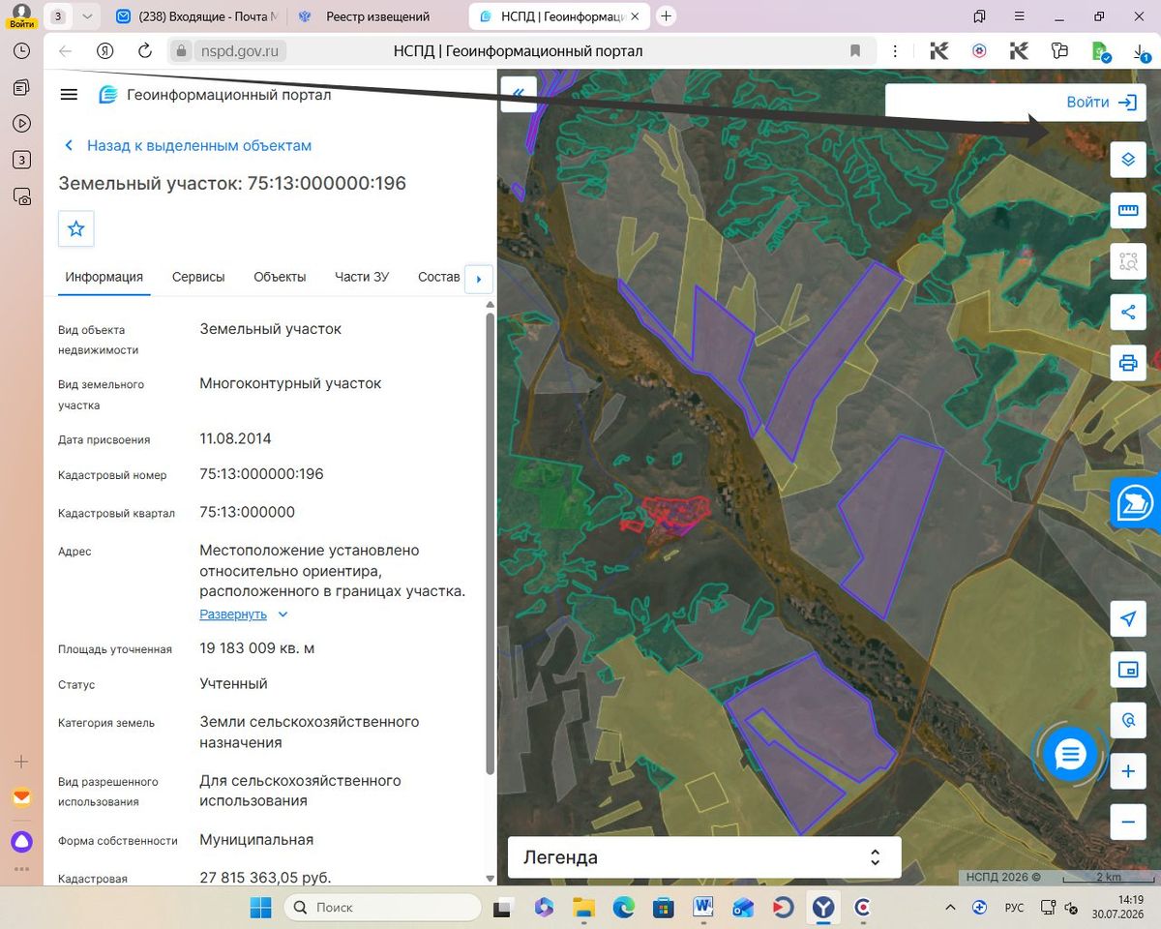1161x929 pixels.
Task: Open the browser main menu lines icon
Action: tap(1020, 16)
